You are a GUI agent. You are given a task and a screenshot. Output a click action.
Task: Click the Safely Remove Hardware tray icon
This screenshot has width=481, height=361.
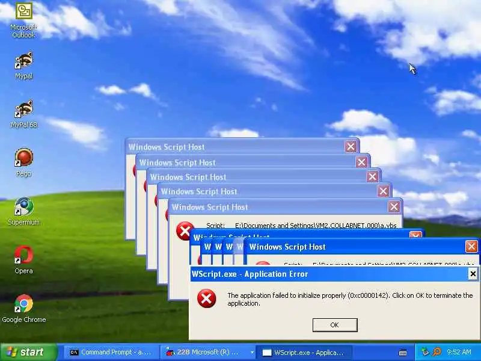(425, 352)
